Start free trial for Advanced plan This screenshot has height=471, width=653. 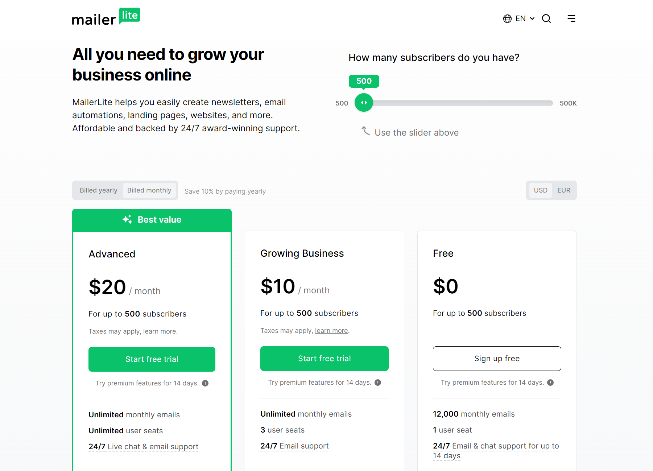(x=152, y=359)
